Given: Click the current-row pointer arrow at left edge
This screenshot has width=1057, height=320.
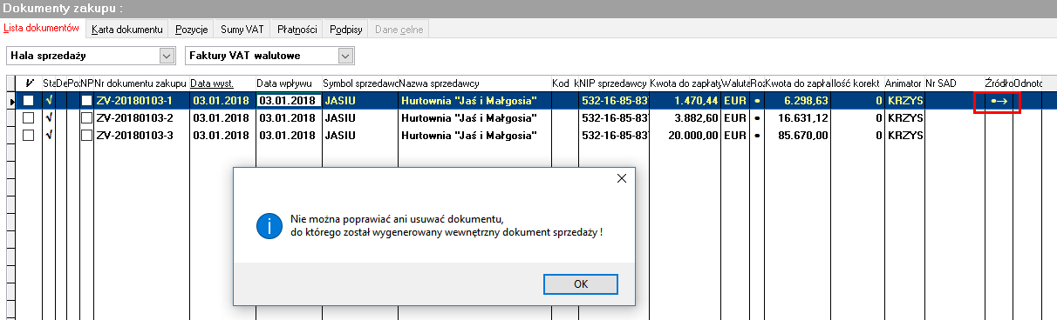Looking at the screenshot, I should point(10,101).
